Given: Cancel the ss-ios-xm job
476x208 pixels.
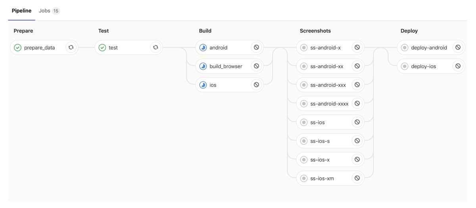Looking at the screenshot, I should [x=357, y=178].
